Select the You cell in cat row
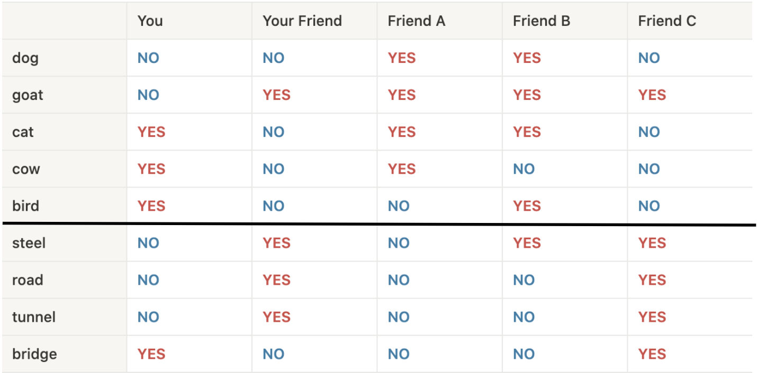The height and width of the screenshot is (373, 757). pyautogui.click(x=151, y=132)
